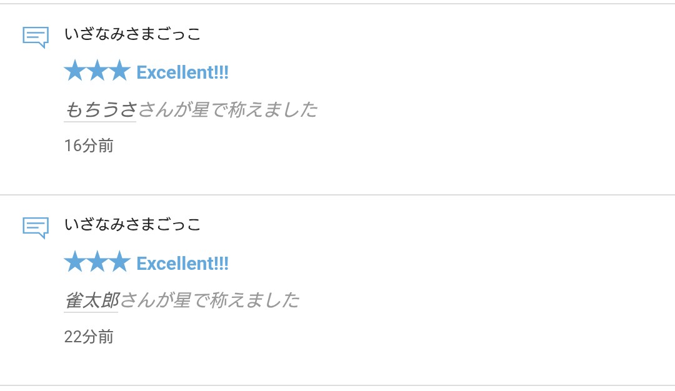Open the いざなみさまごっこ title above 雀太郎's rating
Viewport: 675px width, 391px height.
pyautogui.click(x=132, y=224)
